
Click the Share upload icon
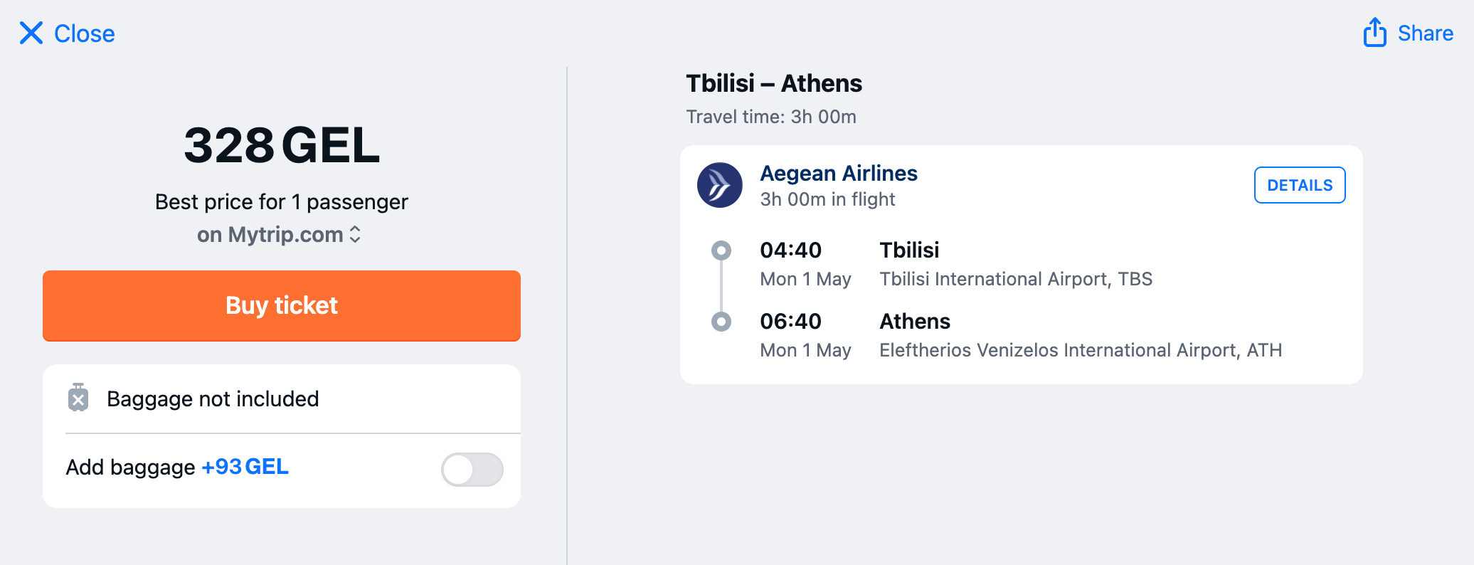coord(1374,32)
